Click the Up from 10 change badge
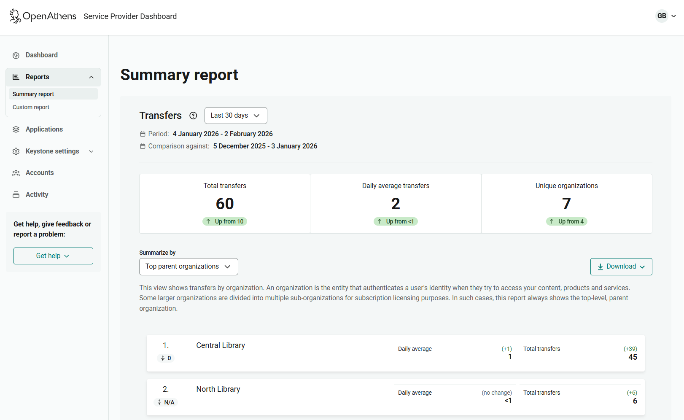Screen dimensions: 684x420 [225, 221]
